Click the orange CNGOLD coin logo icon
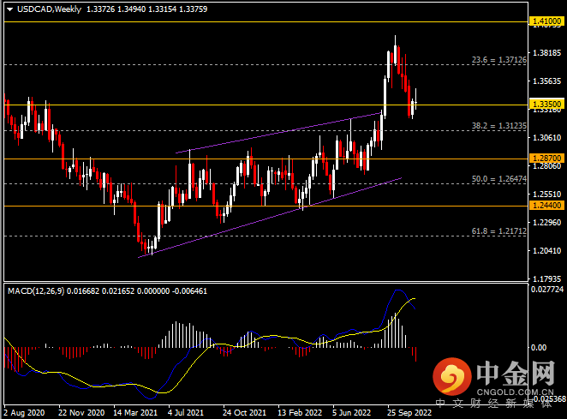Screen dimensions: 567x419 pos(455,375)
